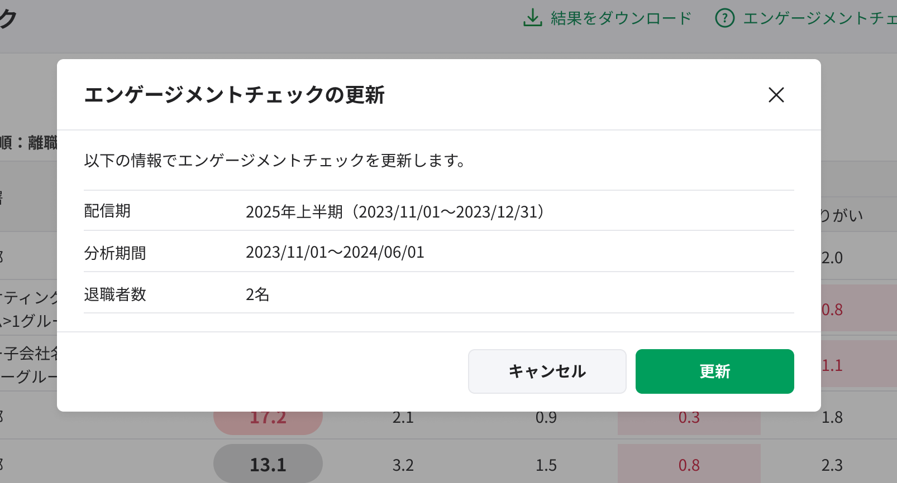The height and width of the screenshot is (483, 897).
Task: Click the dialog title エンゲージメントチェックの更新
Action: click(235, 95)
